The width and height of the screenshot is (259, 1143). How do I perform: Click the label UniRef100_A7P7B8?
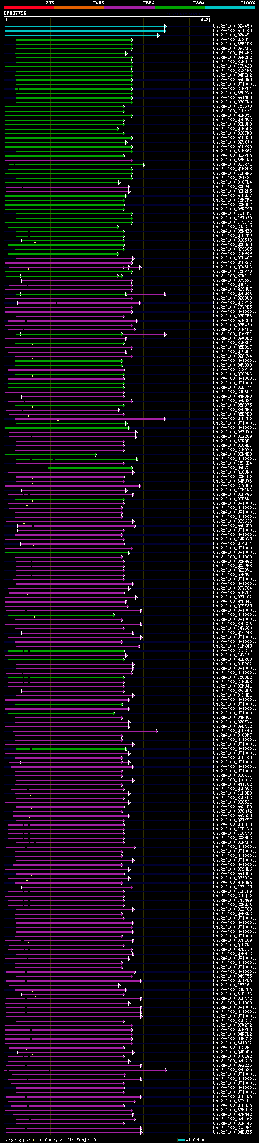pos(232,316)
